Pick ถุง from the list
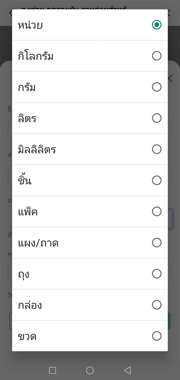 157,274
